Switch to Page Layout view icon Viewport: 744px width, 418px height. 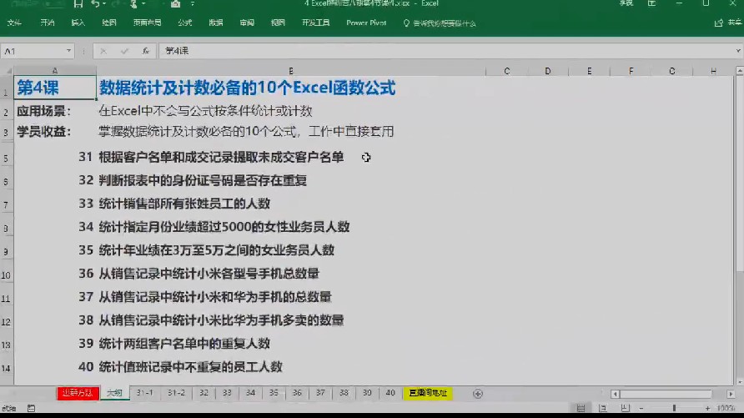coord(602,408)
